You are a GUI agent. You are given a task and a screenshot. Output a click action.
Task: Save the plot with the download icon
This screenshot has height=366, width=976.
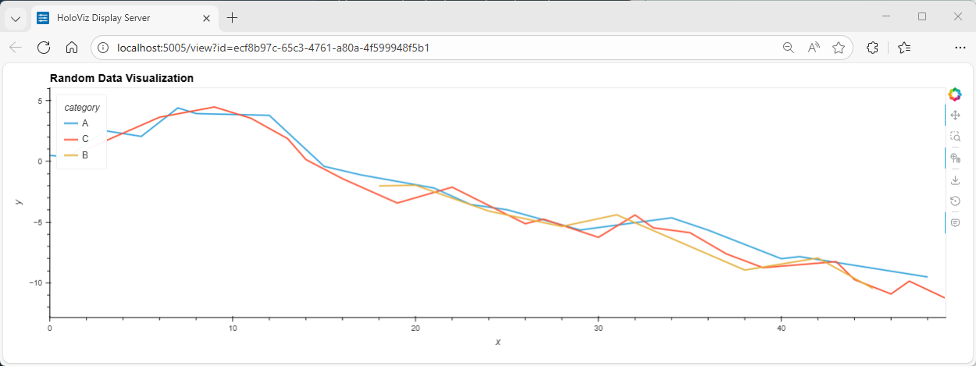click(x=954, y=180)
